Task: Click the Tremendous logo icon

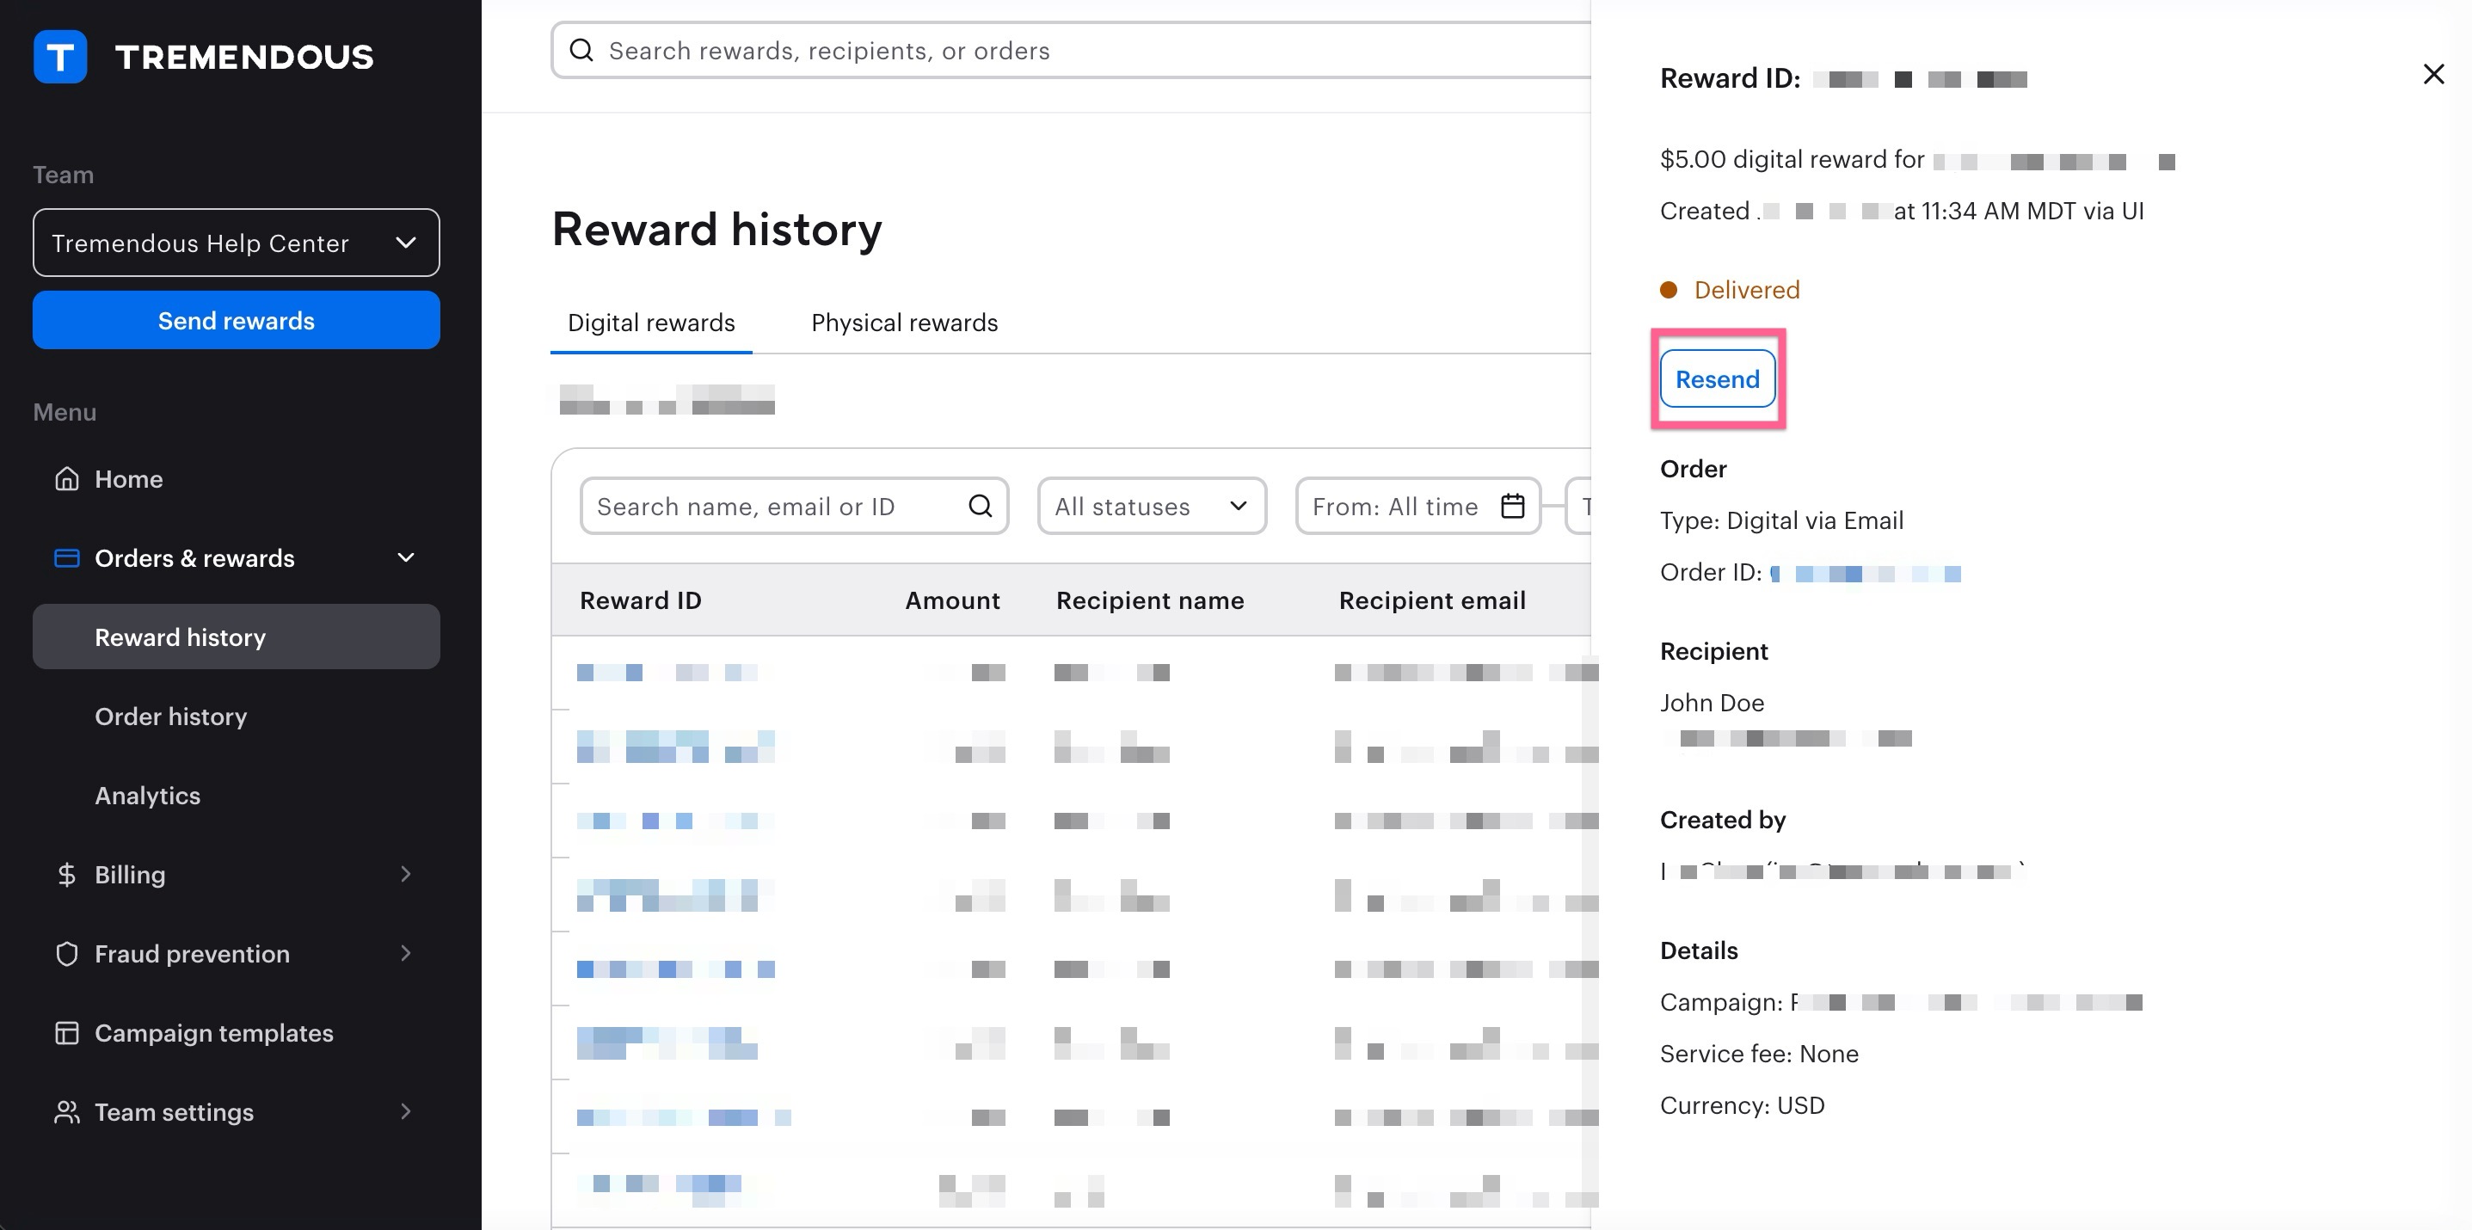Action: coord(59,57)
